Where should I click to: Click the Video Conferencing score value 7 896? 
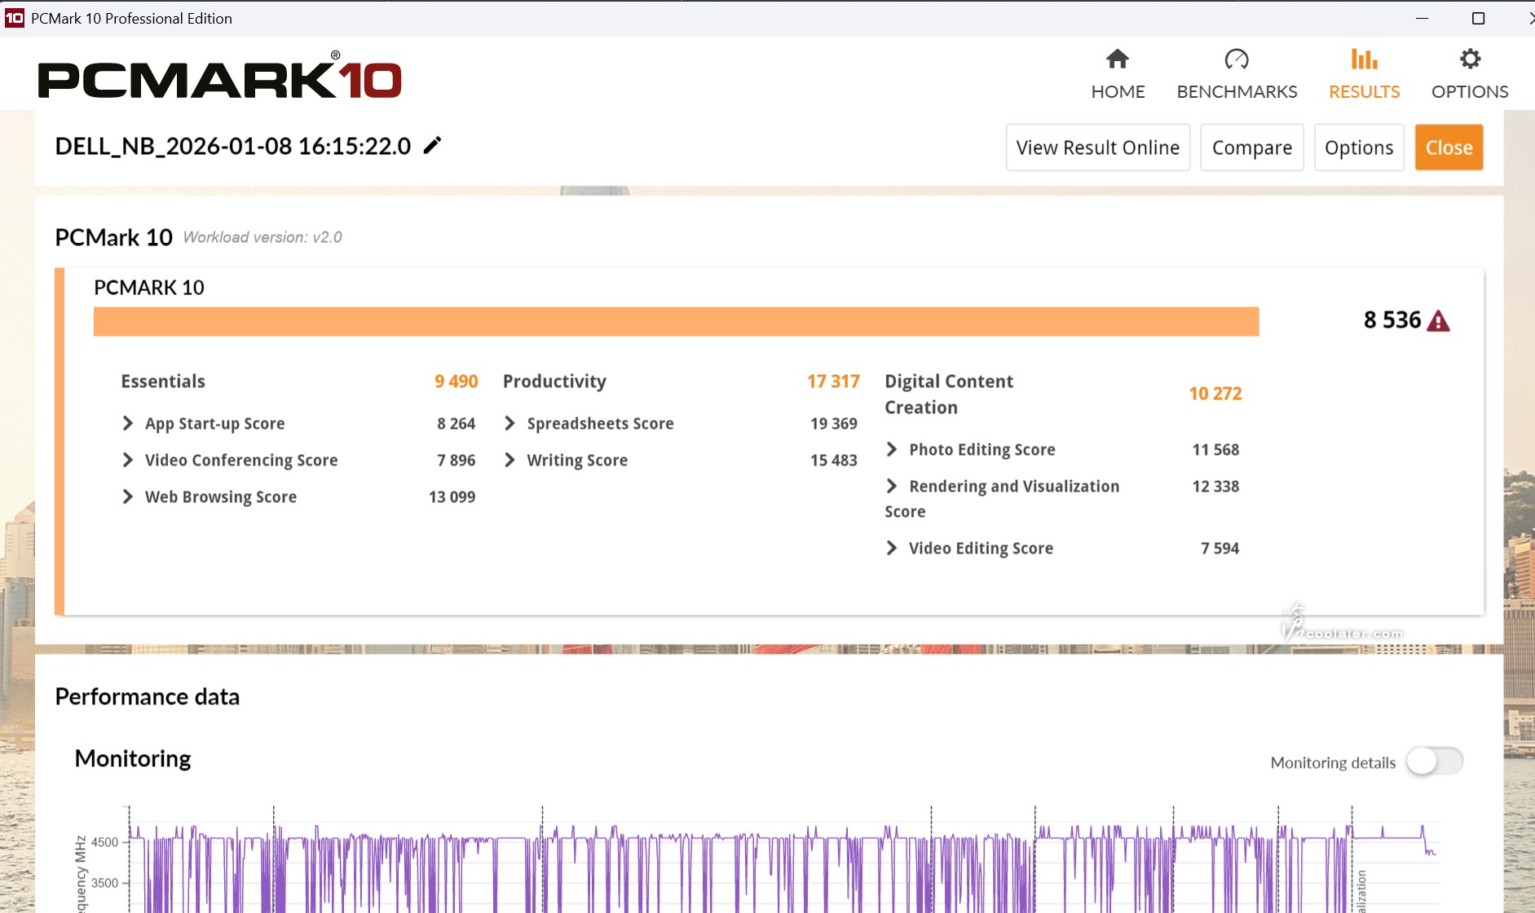click(456, 460)
